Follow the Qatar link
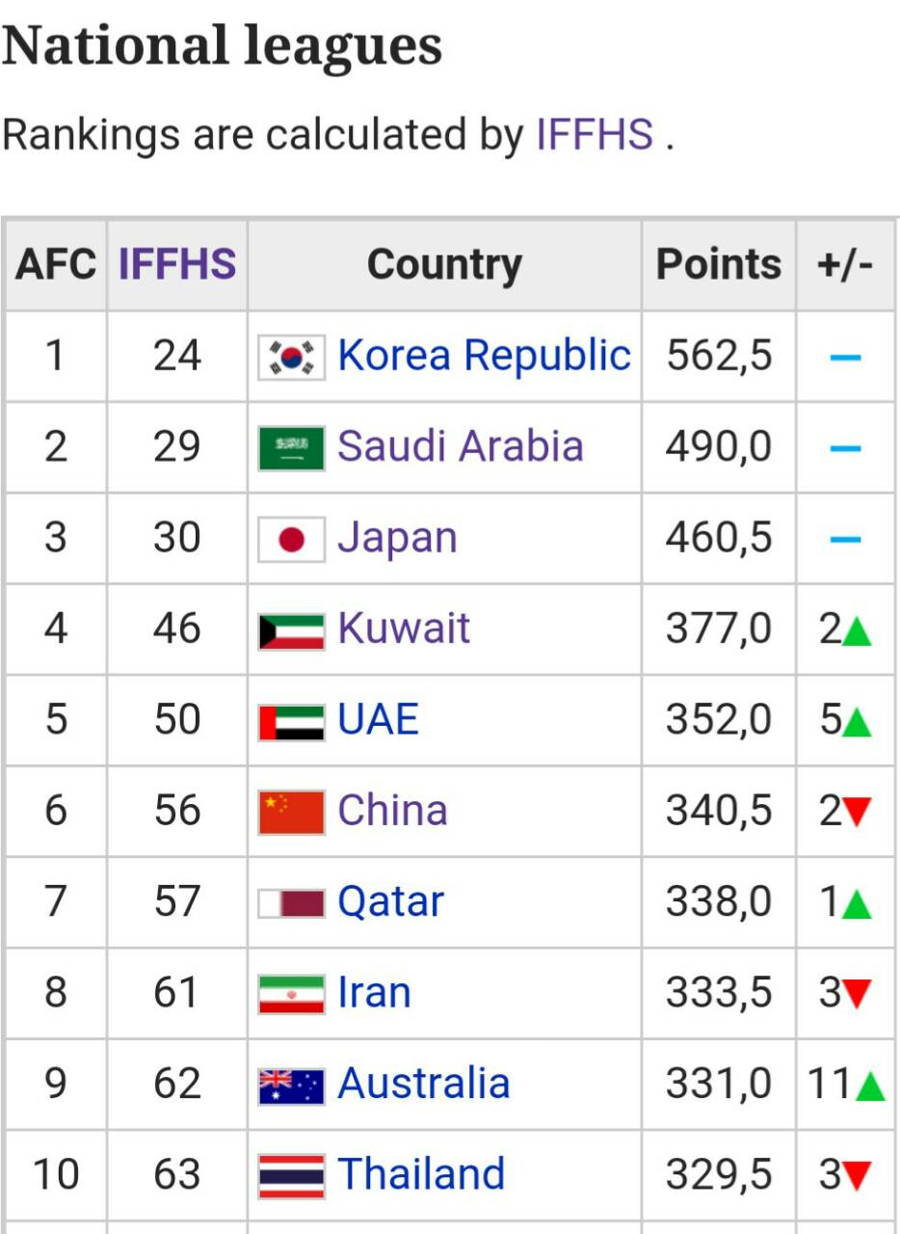This screenshot has width=900, height=1234. click(390, 903)
